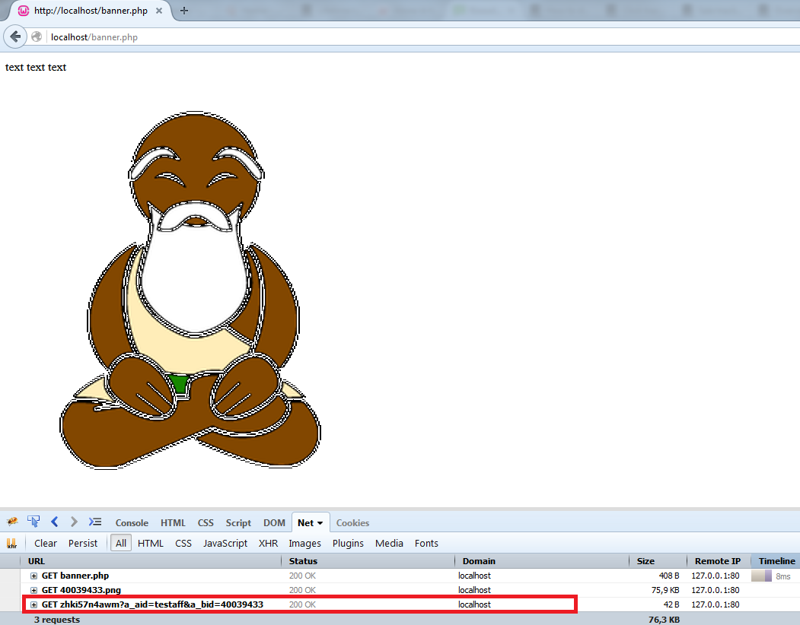Activate the element inspector icon
The width and height of the screenshot is (800, 625).
click(33, 522)
